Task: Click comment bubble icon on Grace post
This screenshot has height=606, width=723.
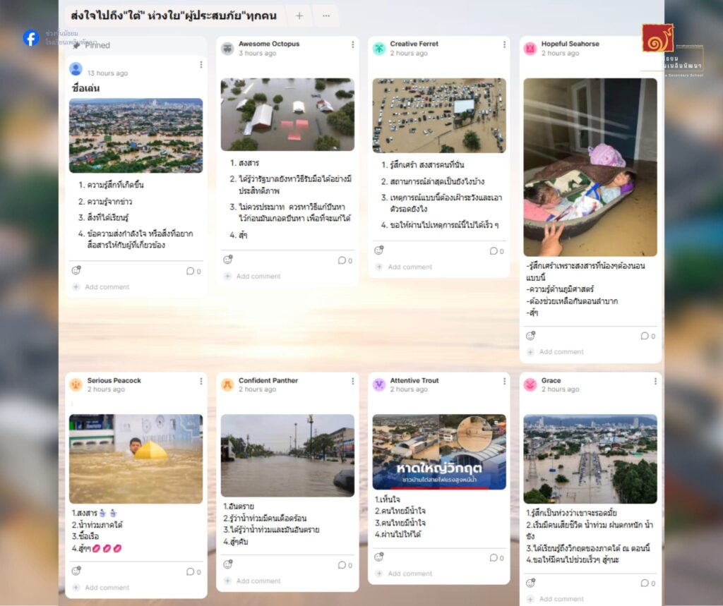Action: pyautogui.click(x=645, y=583)
